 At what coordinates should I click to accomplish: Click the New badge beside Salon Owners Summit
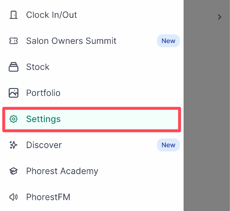click(168, 41)
